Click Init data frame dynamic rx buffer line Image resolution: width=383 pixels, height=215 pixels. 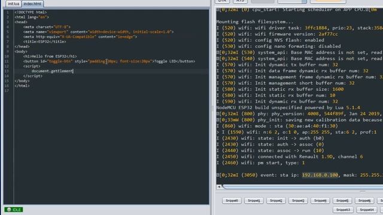point(293,70)
